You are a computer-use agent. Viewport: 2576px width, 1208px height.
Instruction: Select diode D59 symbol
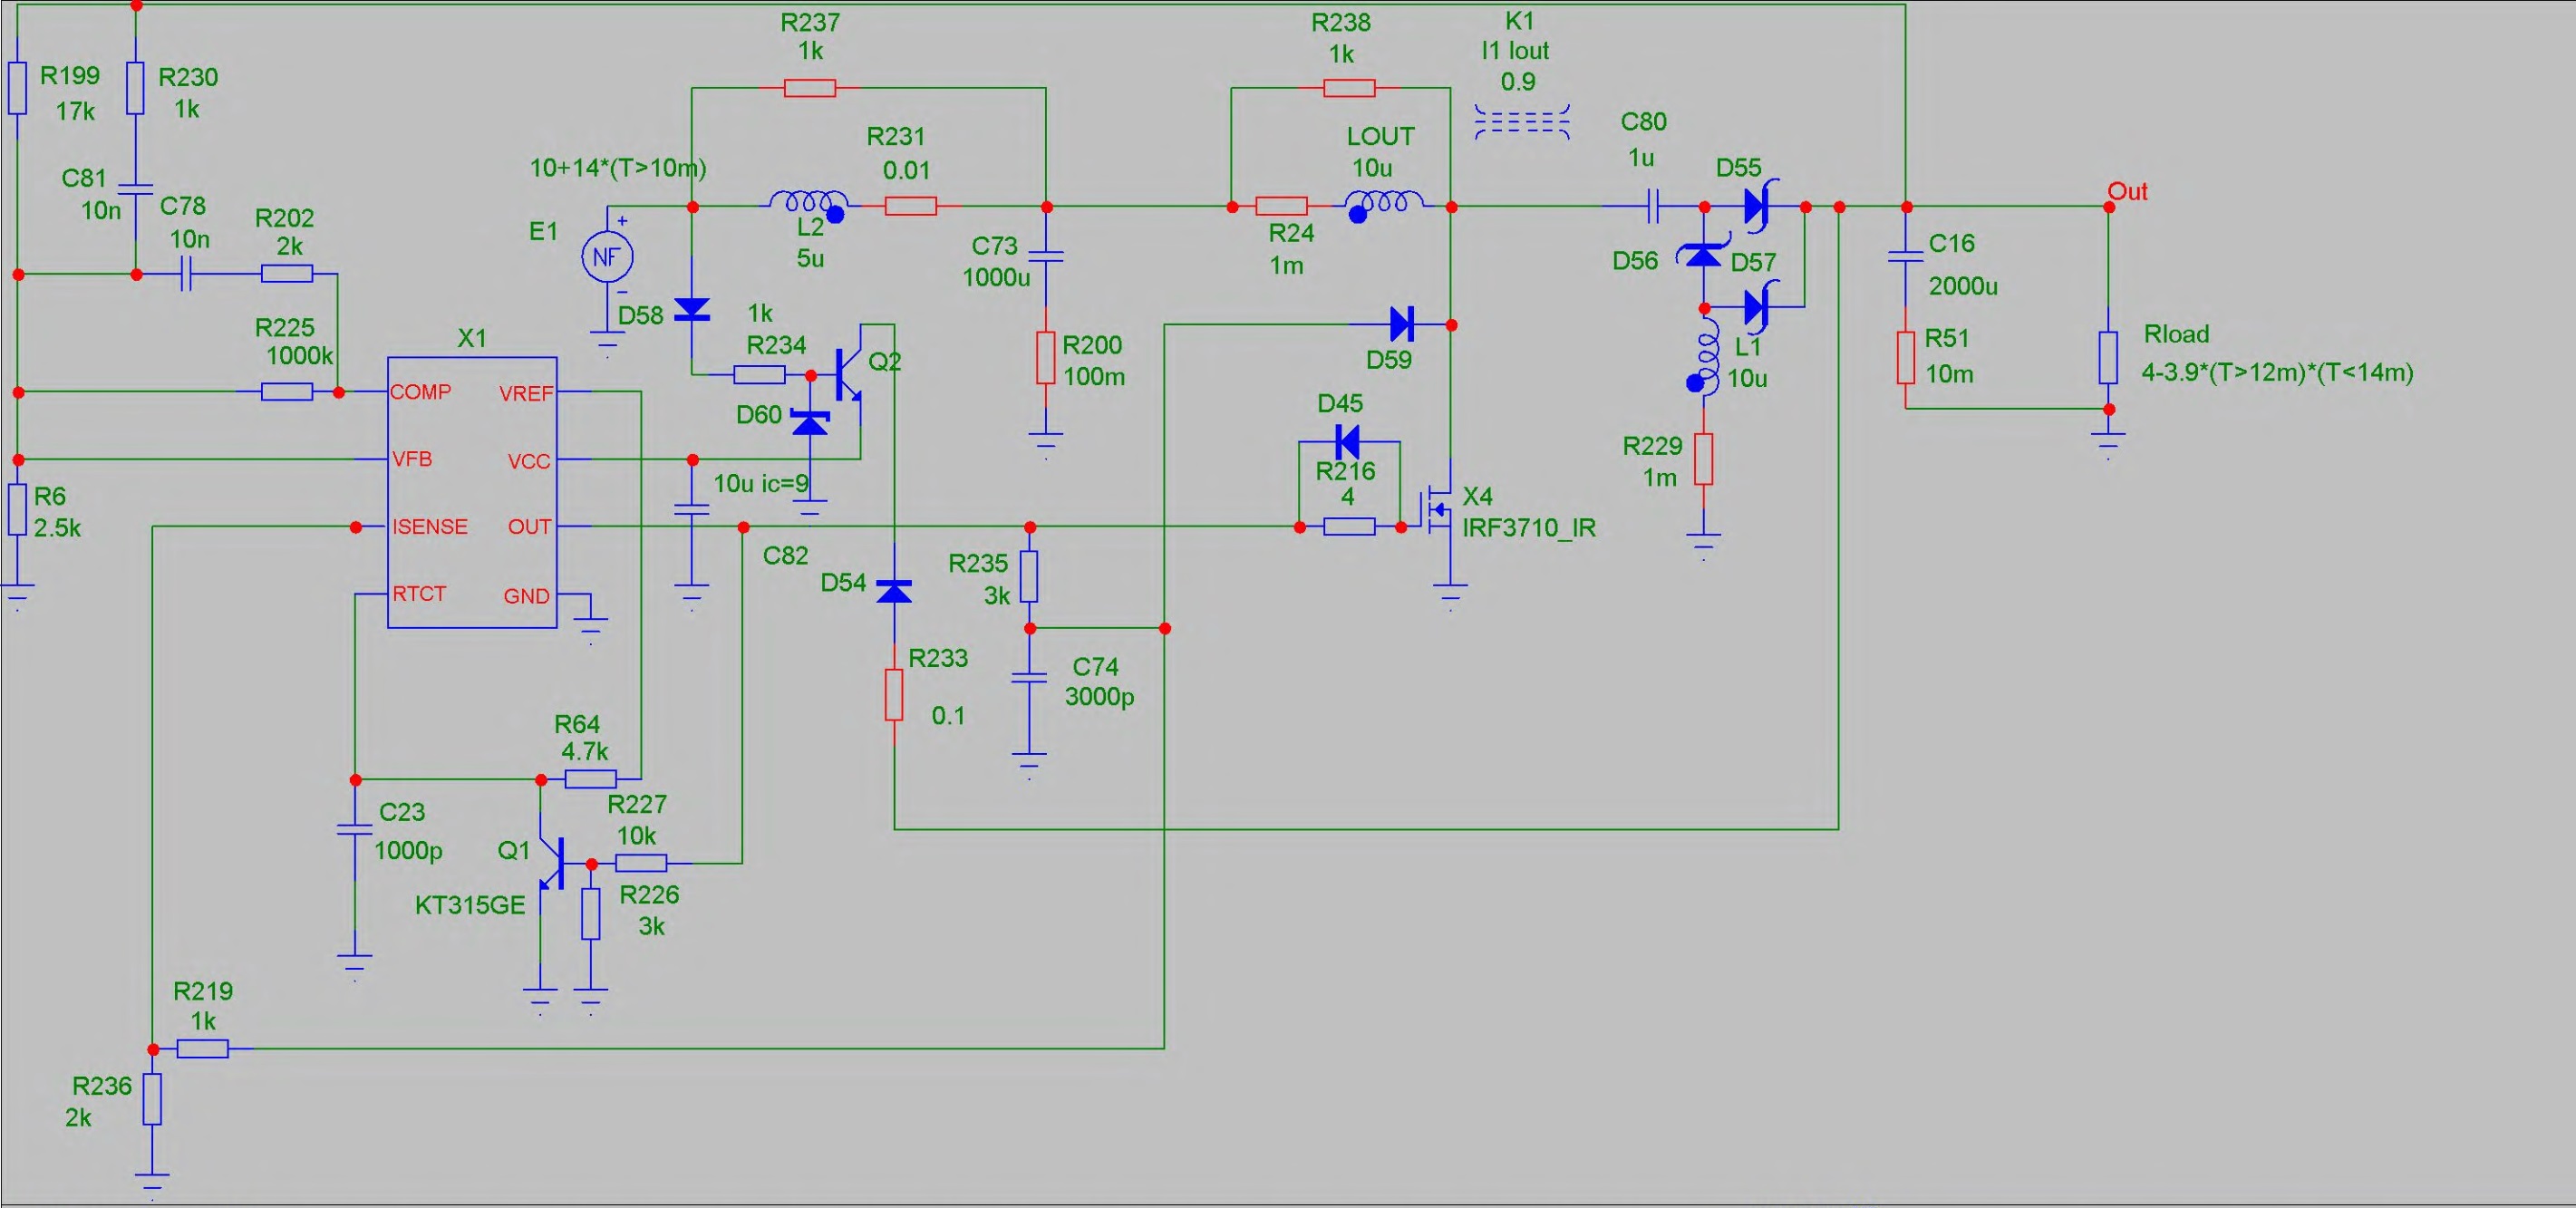1402,324
